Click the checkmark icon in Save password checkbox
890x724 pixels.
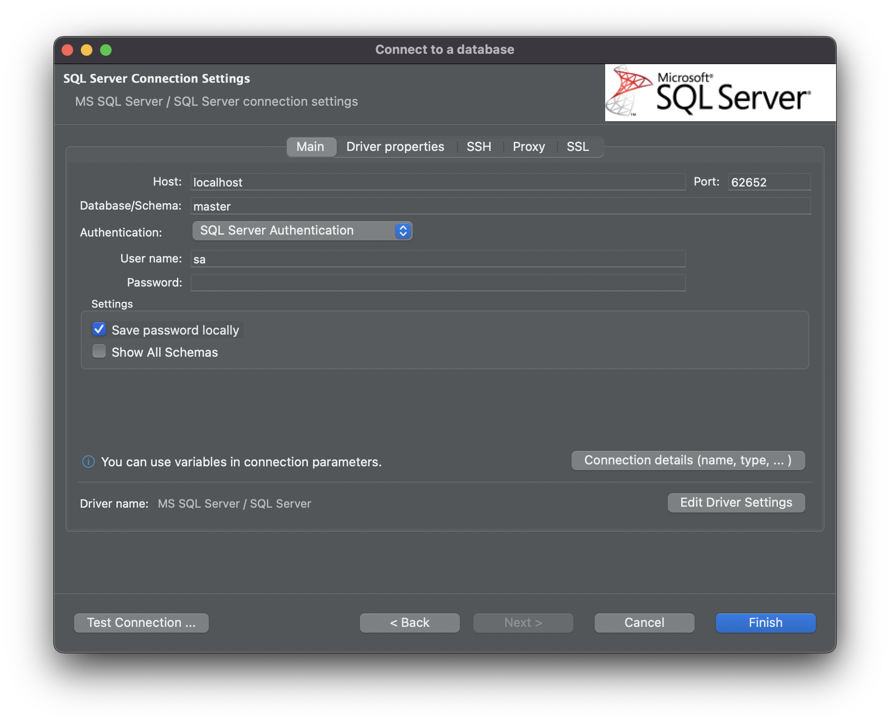[x=99, y=329]
